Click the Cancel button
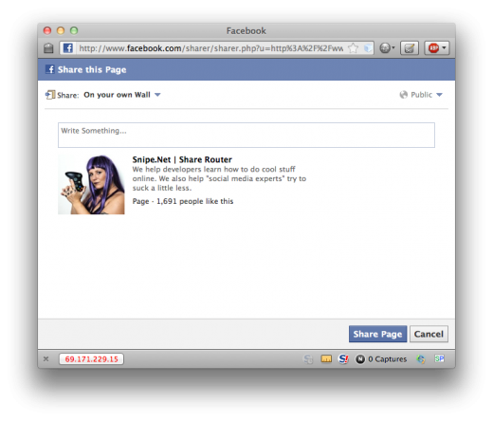The height and width of the screenshot is (421, 493). pos(429,334)
